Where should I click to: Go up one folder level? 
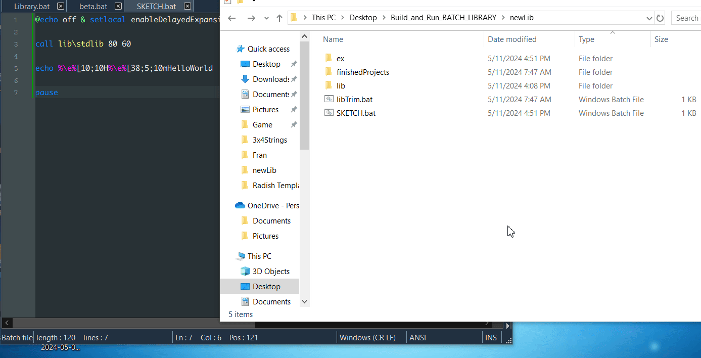pos(279,18)
